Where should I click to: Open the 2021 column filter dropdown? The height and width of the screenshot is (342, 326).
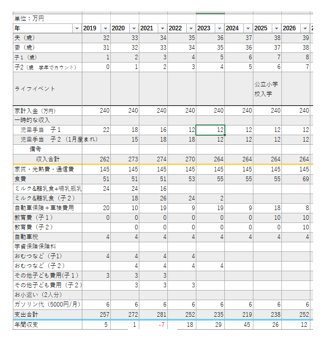[162, 28]
